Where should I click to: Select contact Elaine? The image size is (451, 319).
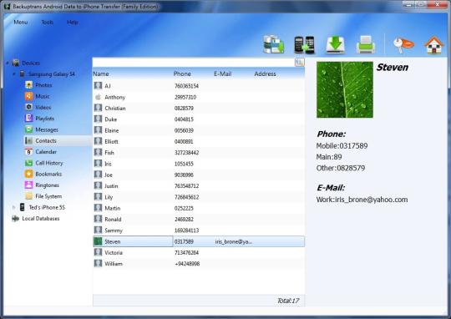point(199,130)
